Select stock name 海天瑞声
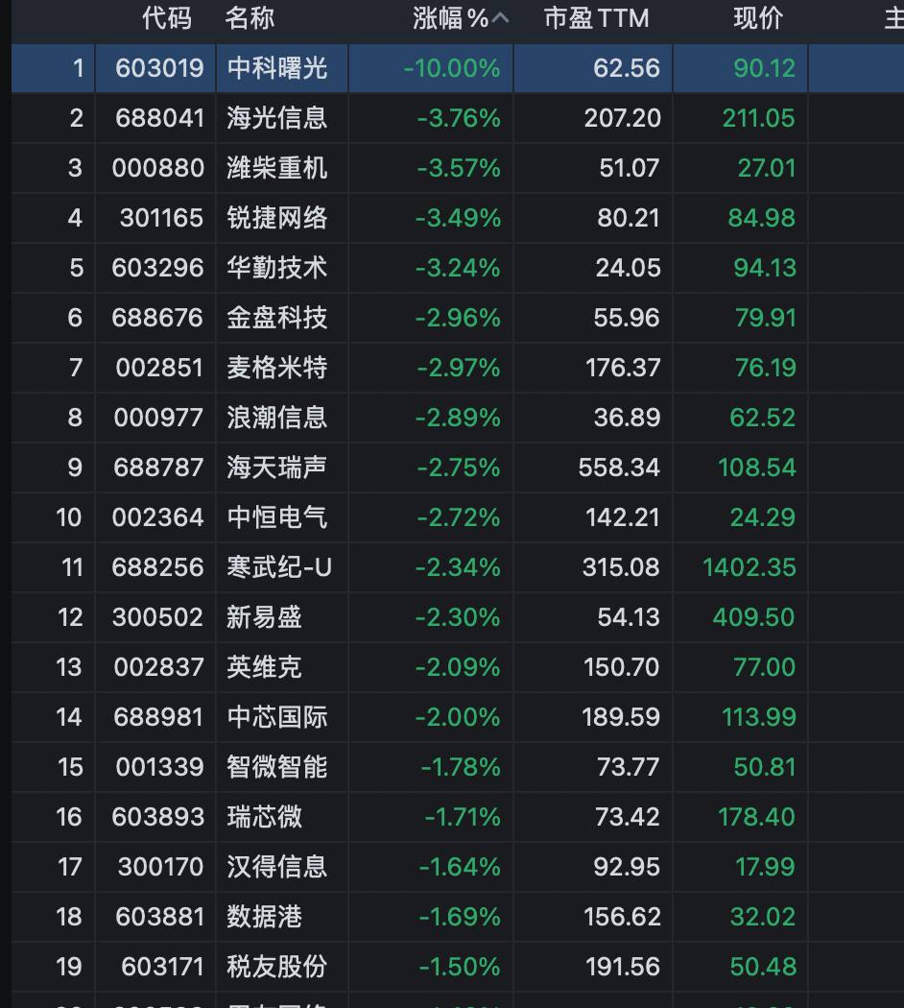Viewport: 904px width, 1008px height. (x=277, y=468)
